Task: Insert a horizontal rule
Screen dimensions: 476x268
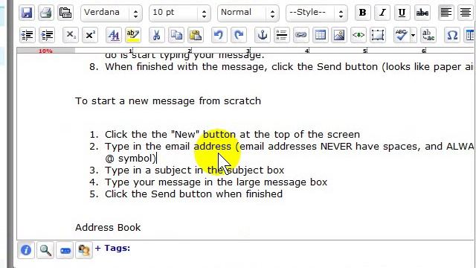Action: click(281, 35)
